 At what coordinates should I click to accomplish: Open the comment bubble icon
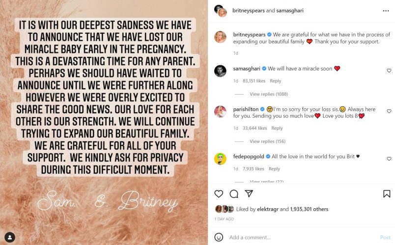coord(234,194)
